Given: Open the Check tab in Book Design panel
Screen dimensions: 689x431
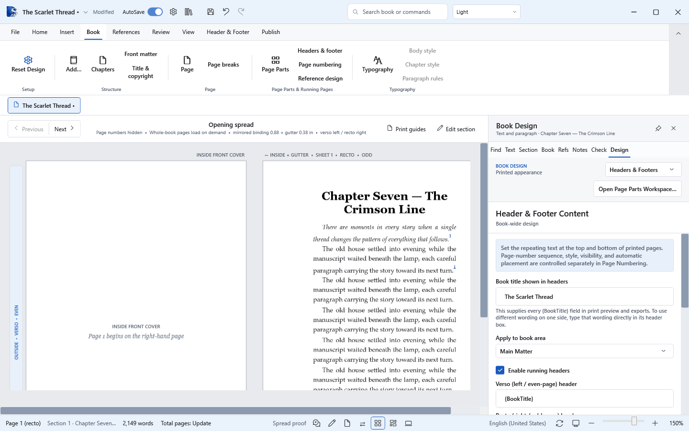Looking at the screenshot, I should [599, 150].
